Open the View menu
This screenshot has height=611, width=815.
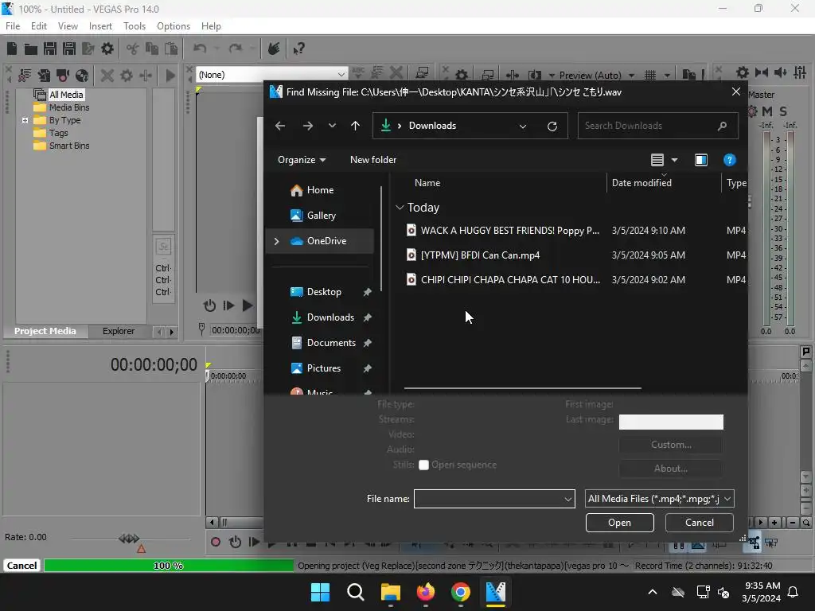68,26
